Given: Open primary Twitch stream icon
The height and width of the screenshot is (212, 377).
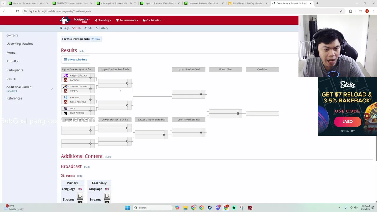Looking at the screenshot, I should 80,196.
